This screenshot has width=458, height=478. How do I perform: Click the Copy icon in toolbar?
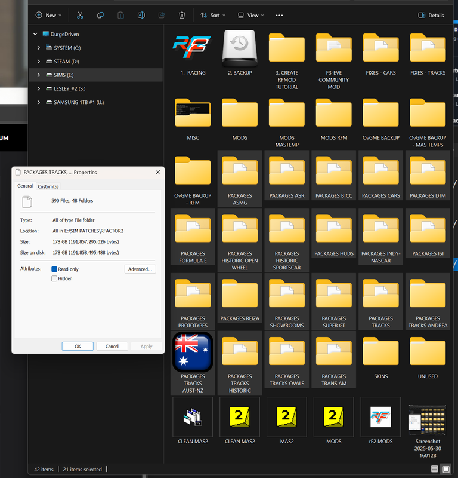click(x=100, y=16)
